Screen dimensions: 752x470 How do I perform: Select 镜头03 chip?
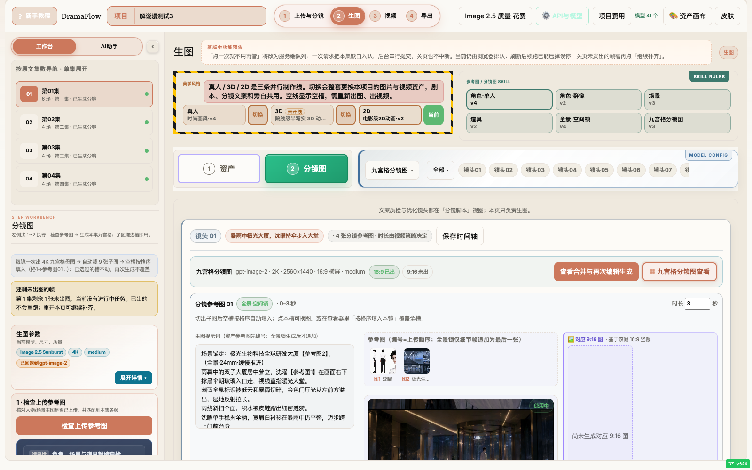pyautogui.click(x=535, y=170)
